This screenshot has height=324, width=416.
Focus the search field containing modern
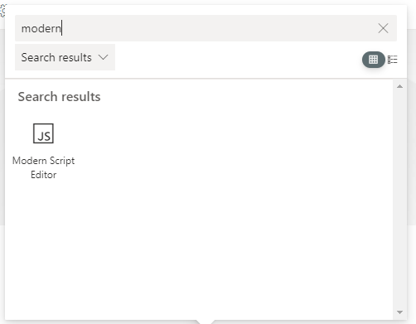(206, 28)
